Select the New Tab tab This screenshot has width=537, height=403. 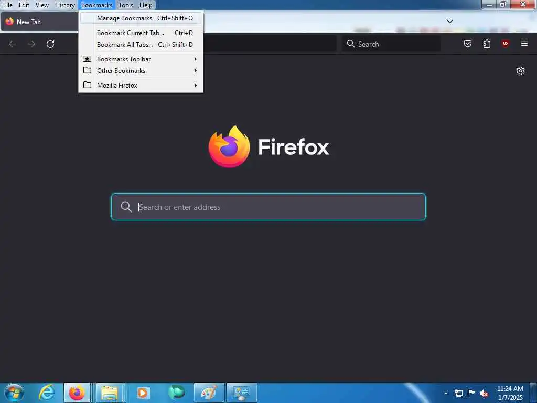[x=39, y=22]
